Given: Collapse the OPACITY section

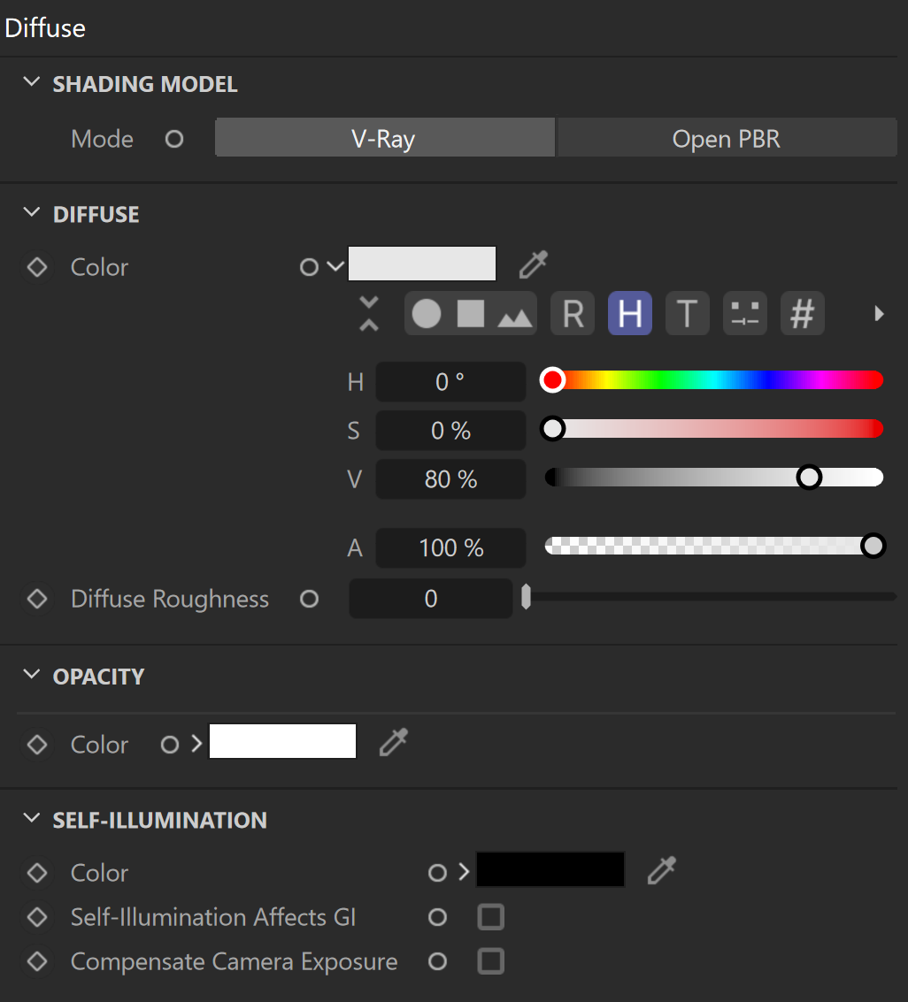Looking at the screenshot, I should [x=31, y=674].
